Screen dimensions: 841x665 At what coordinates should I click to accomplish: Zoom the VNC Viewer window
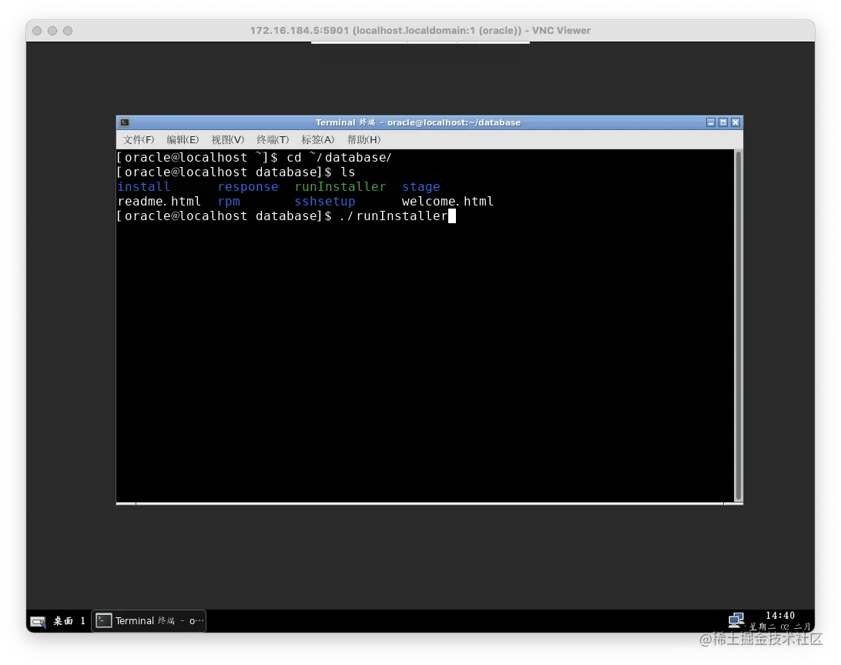tap(68, 31)
